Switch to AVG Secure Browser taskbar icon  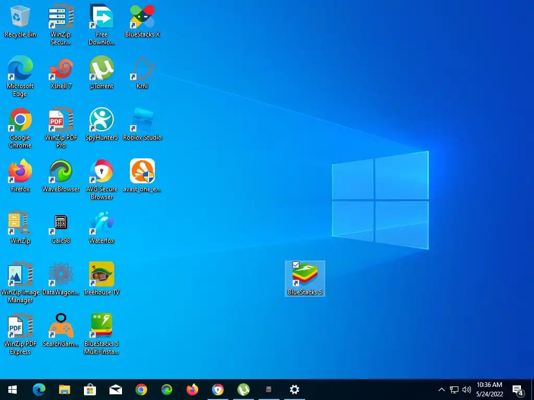click(217, 390)
